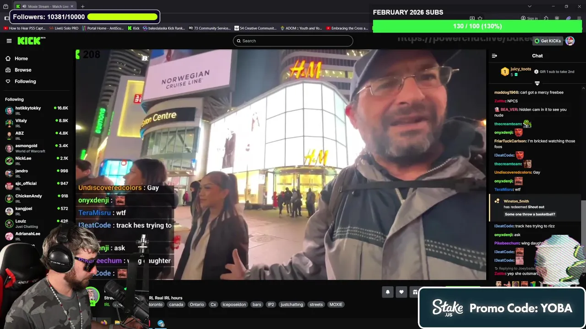
Task: Open the sjc_official channel
Action: 37,186
